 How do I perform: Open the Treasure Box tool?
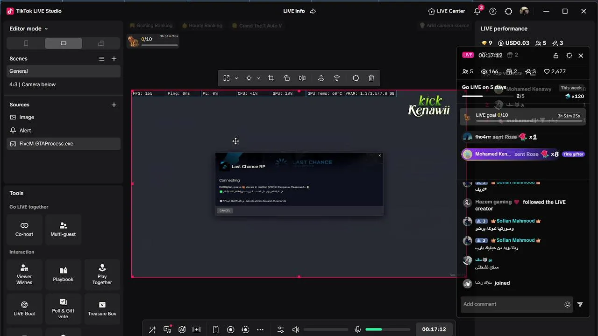tap(102, 308)
